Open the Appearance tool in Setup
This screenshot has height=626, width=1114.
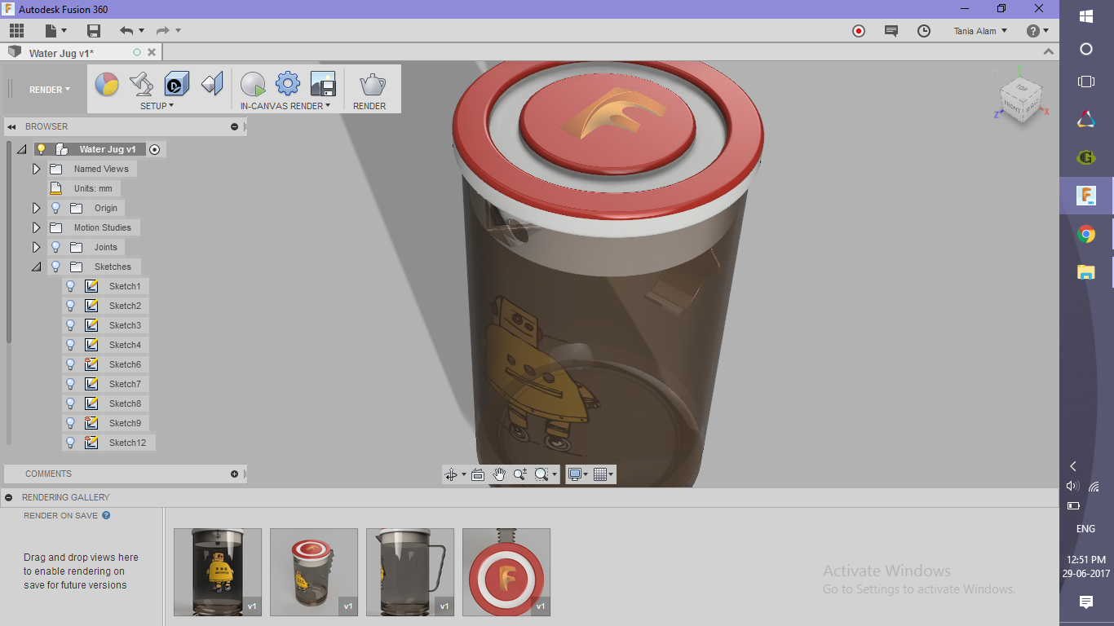(107, 84)
